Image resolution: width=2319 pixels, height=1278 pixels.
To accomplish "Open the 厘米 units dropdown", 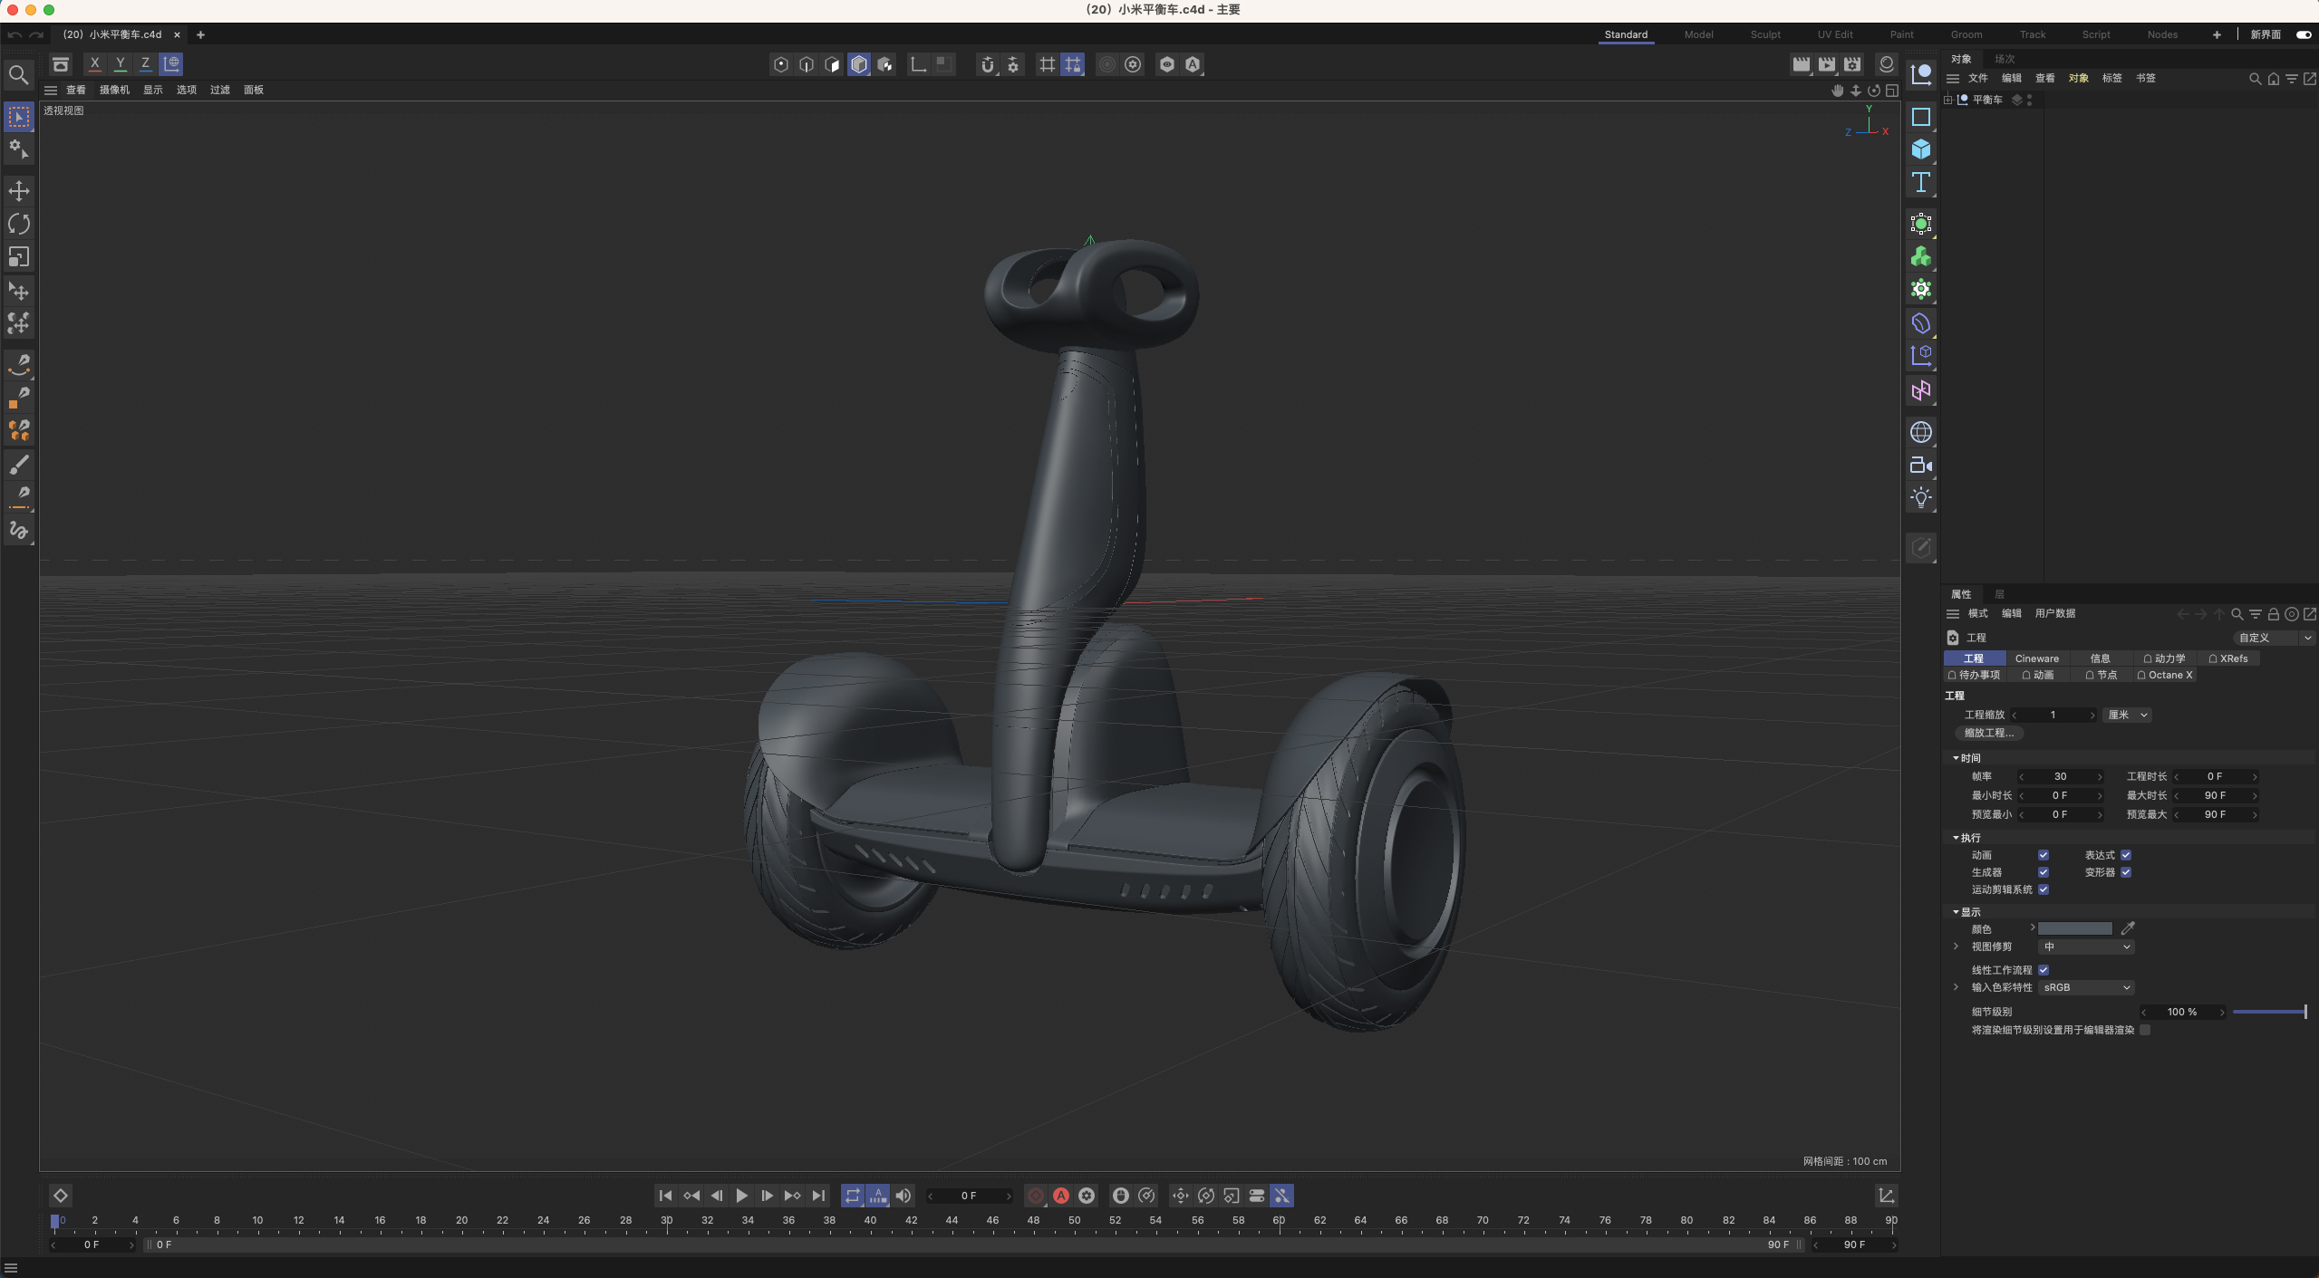I will tap(2128, 715).
